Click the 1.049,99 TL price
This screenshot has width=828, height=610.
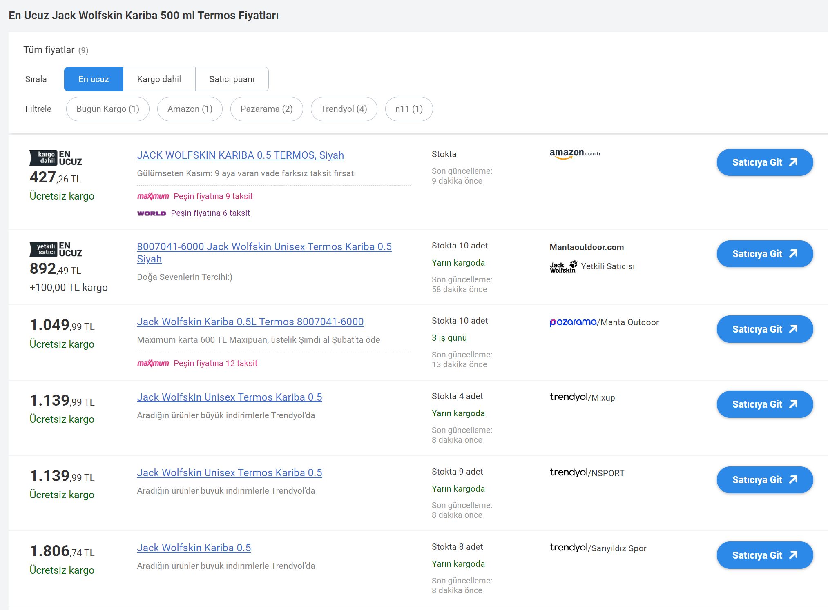[x=62, y=325]
